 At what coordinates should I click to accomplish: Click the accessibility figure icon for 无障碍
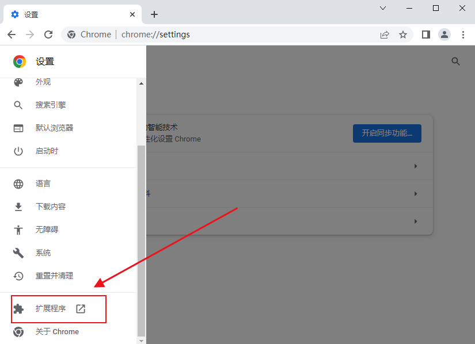click(x=18, y=230)
